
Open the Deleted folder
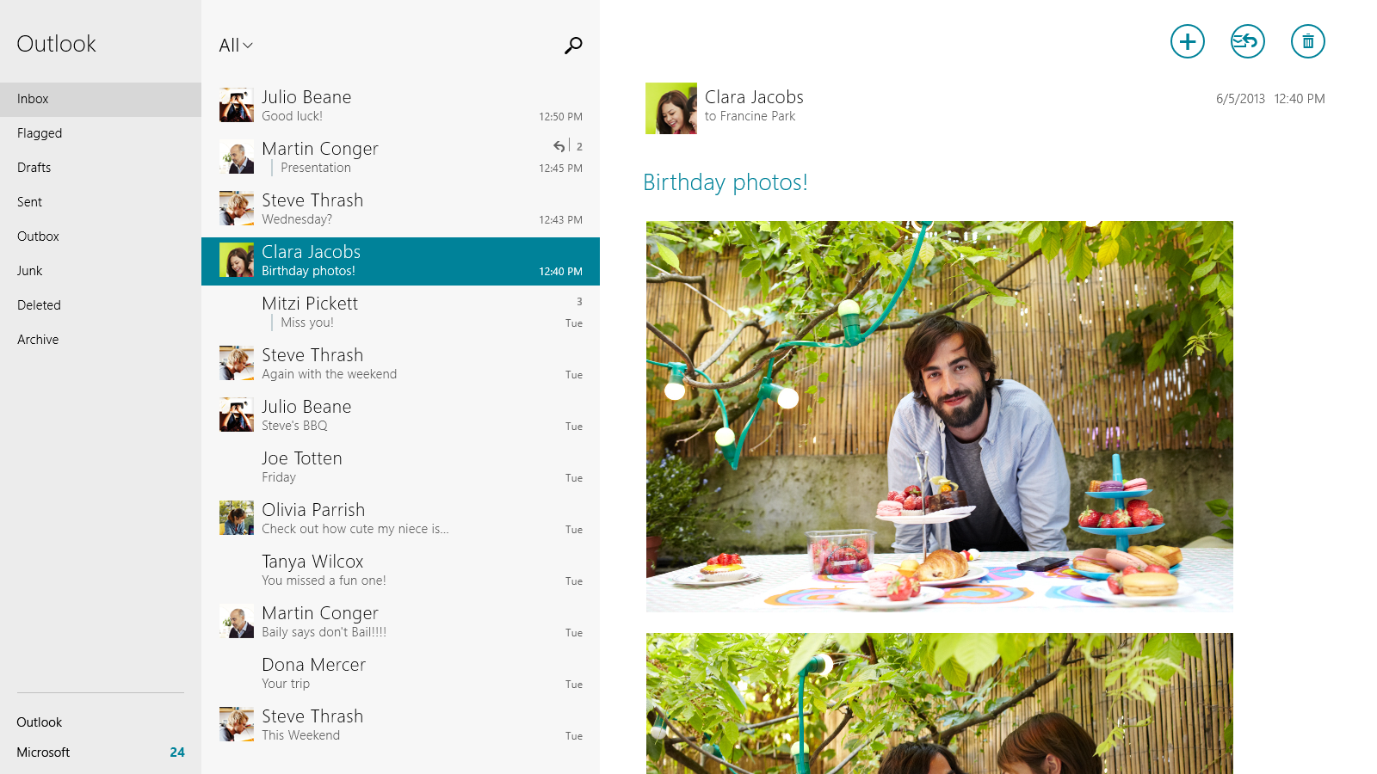pyautogui.click(x=39, y=305)
